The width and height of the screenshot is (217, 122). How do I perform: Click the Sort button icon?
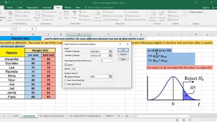66,14
